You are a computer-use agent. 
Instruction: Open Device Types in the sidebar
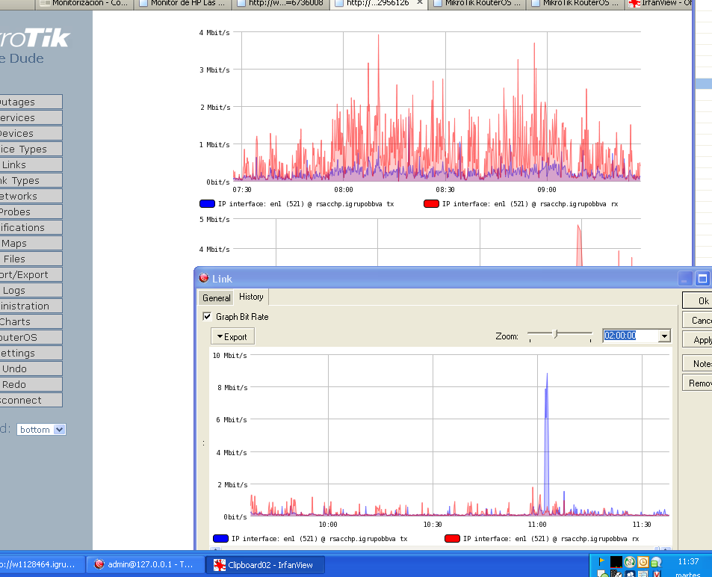tap(31, 149)
